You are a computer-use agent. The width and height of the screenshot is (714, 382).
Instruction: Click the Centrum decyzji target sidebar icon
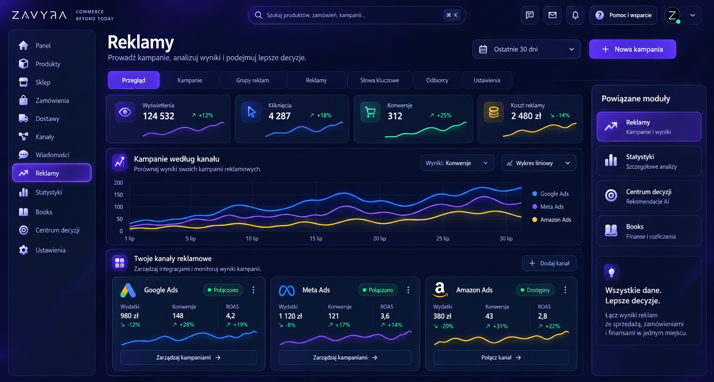[x=23, y=230]
